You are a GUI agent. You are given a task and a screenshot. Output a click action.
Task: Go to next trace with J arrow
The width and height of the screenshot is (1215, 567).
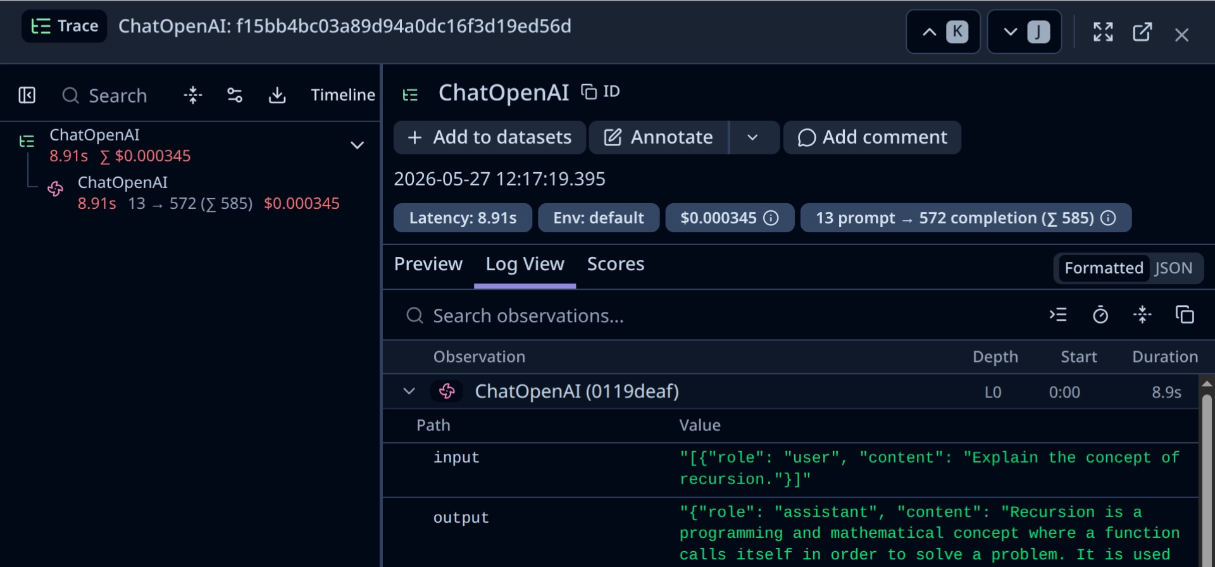pos(1024,32)
